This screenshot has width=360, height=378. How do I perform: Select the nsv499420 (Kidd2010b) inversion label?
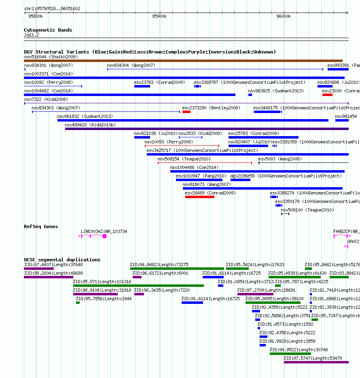pos(90,125)
